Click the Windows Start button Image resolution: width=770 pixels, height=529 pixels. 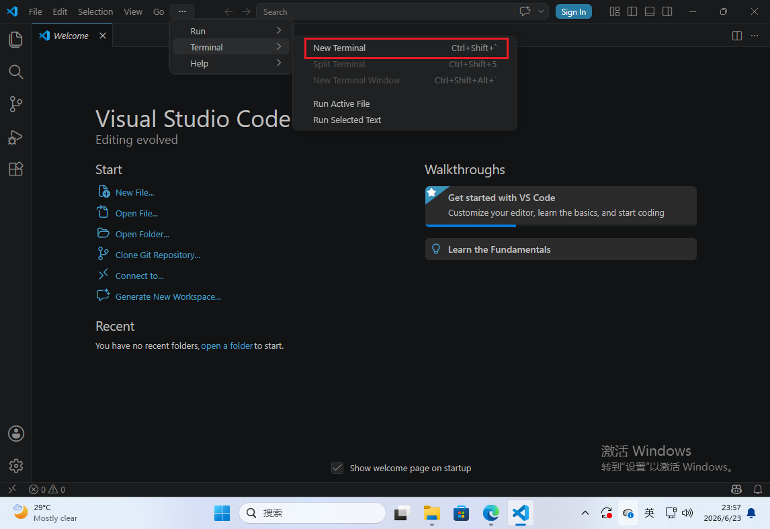pyautogui.click(x=222, y=513)
